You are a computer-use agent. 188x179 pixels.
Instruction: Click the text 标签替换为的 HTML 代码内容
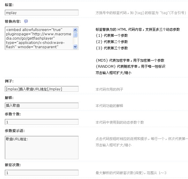pyautogui.click(x=119, y=30)
